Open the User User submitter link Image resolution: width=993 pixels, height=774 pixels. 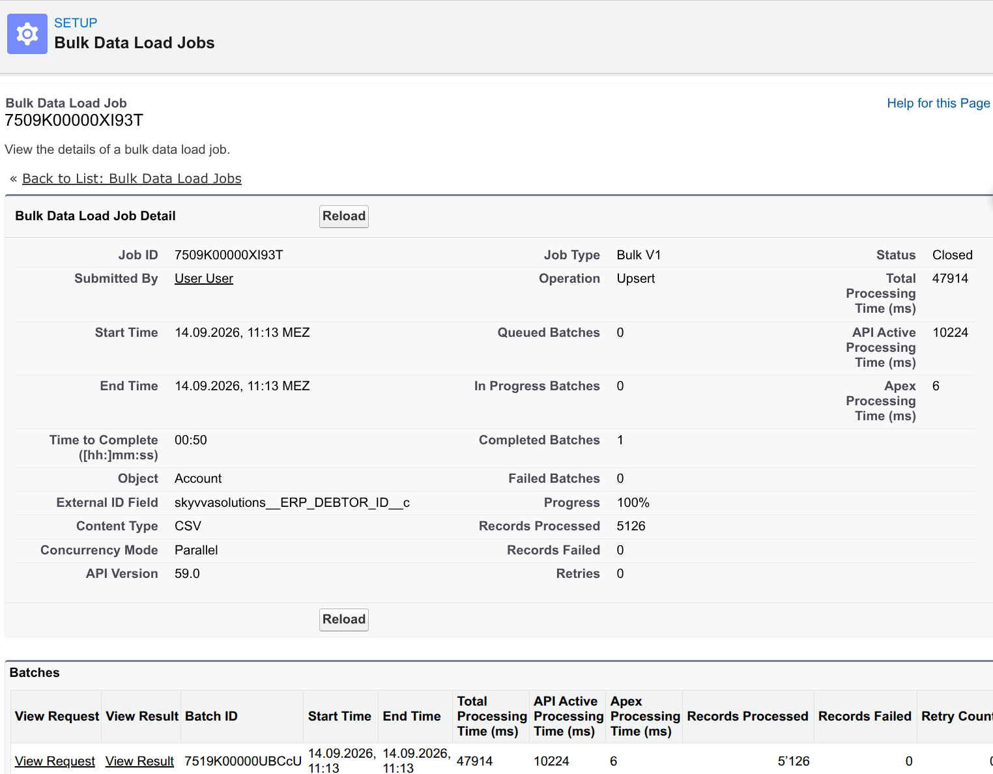[204, 278]
